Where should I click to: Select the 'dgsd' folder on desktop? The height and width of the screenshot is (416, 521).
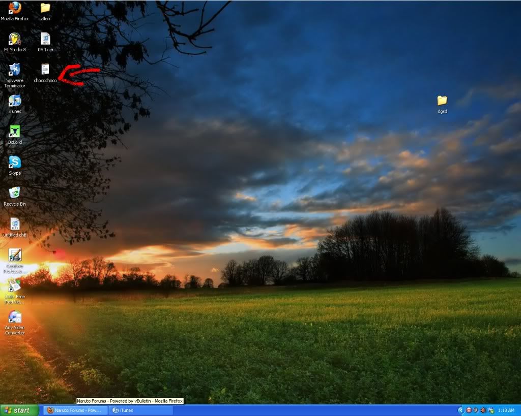442,101
